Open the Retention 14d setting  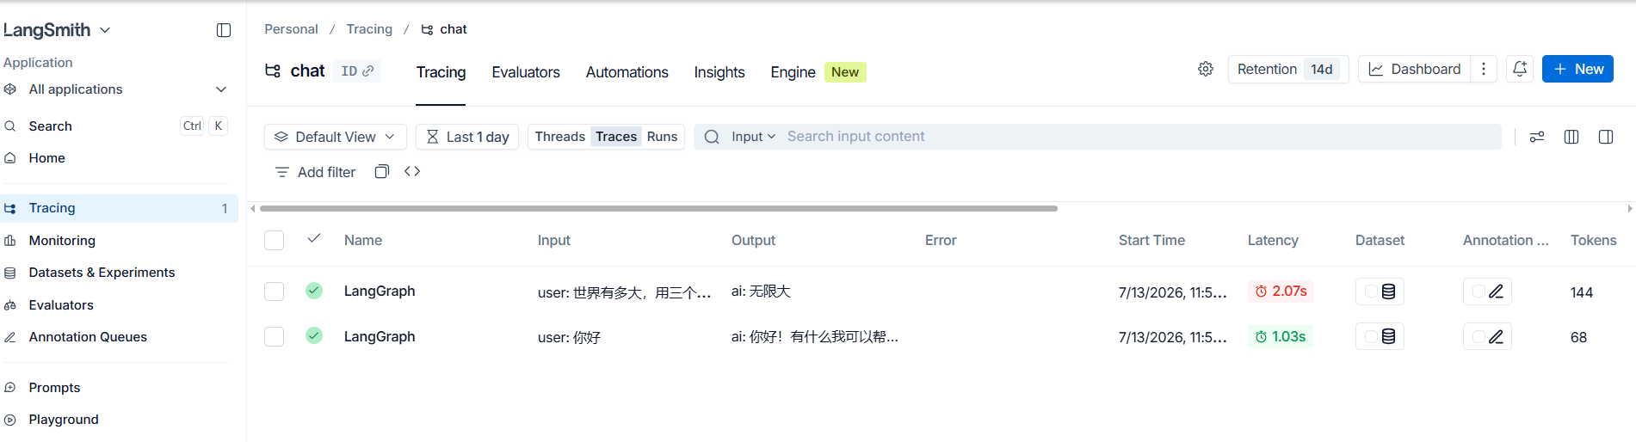[x=1287, y=69]
